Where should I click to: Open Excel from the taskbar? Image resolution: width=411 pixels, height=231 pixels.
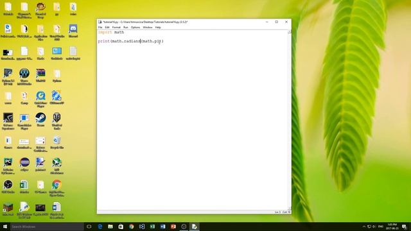[x=152, y=227]
